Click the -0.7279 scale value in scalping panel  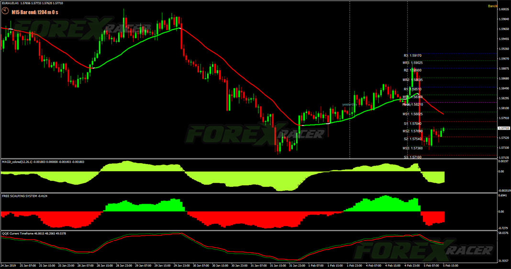[504, 228]
